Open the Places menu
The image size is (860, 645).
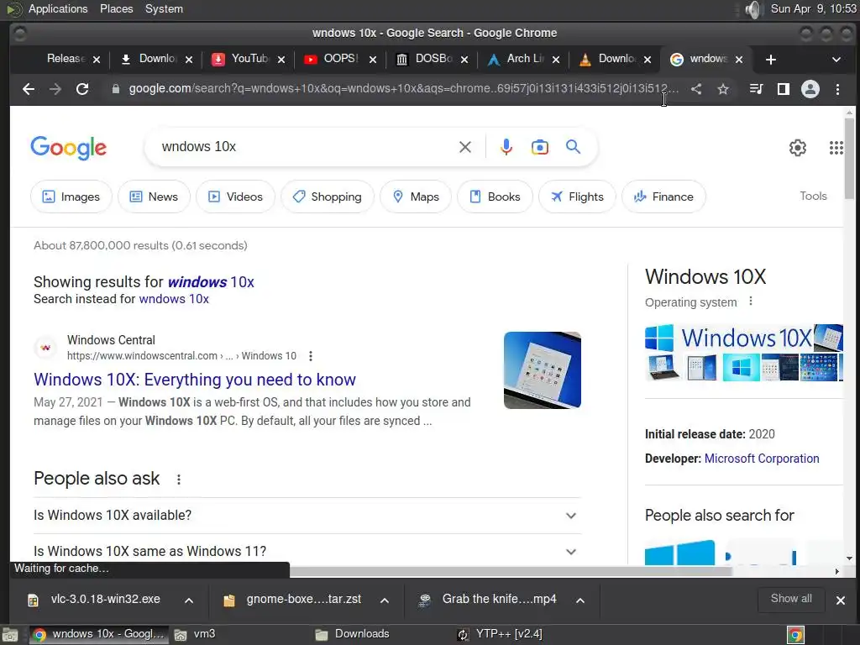pos(116,8)
